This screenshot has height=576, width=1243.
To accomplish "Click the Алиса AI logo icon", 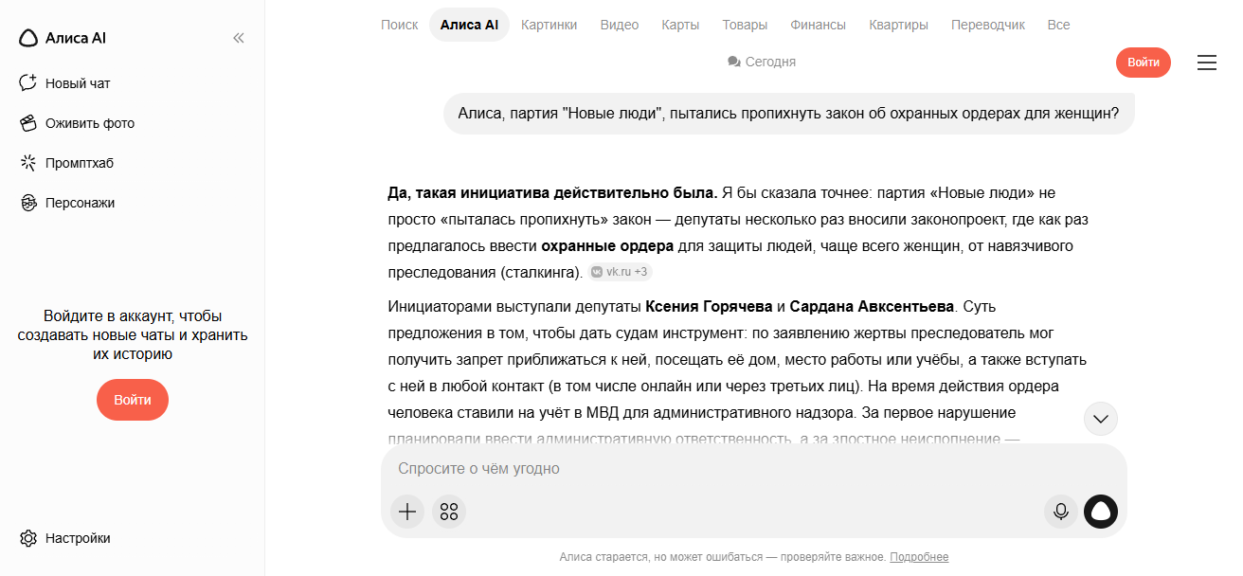I will 28,38.
